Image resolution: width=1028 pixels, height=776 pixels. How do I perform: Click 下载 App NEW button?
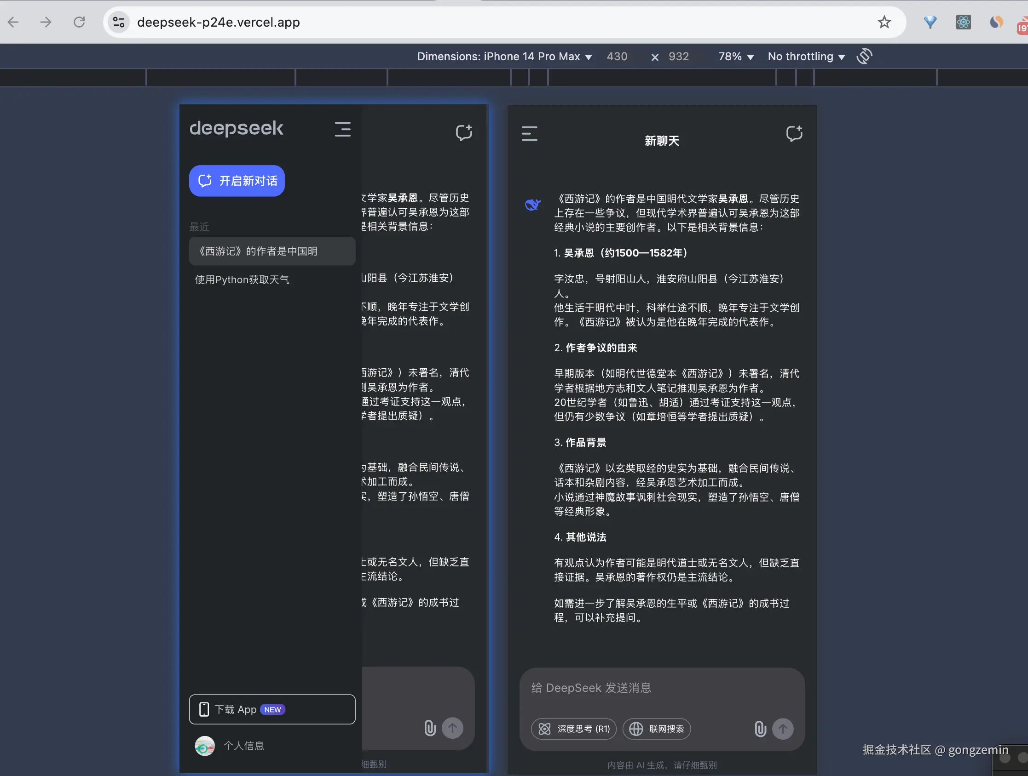pos(272,709)
